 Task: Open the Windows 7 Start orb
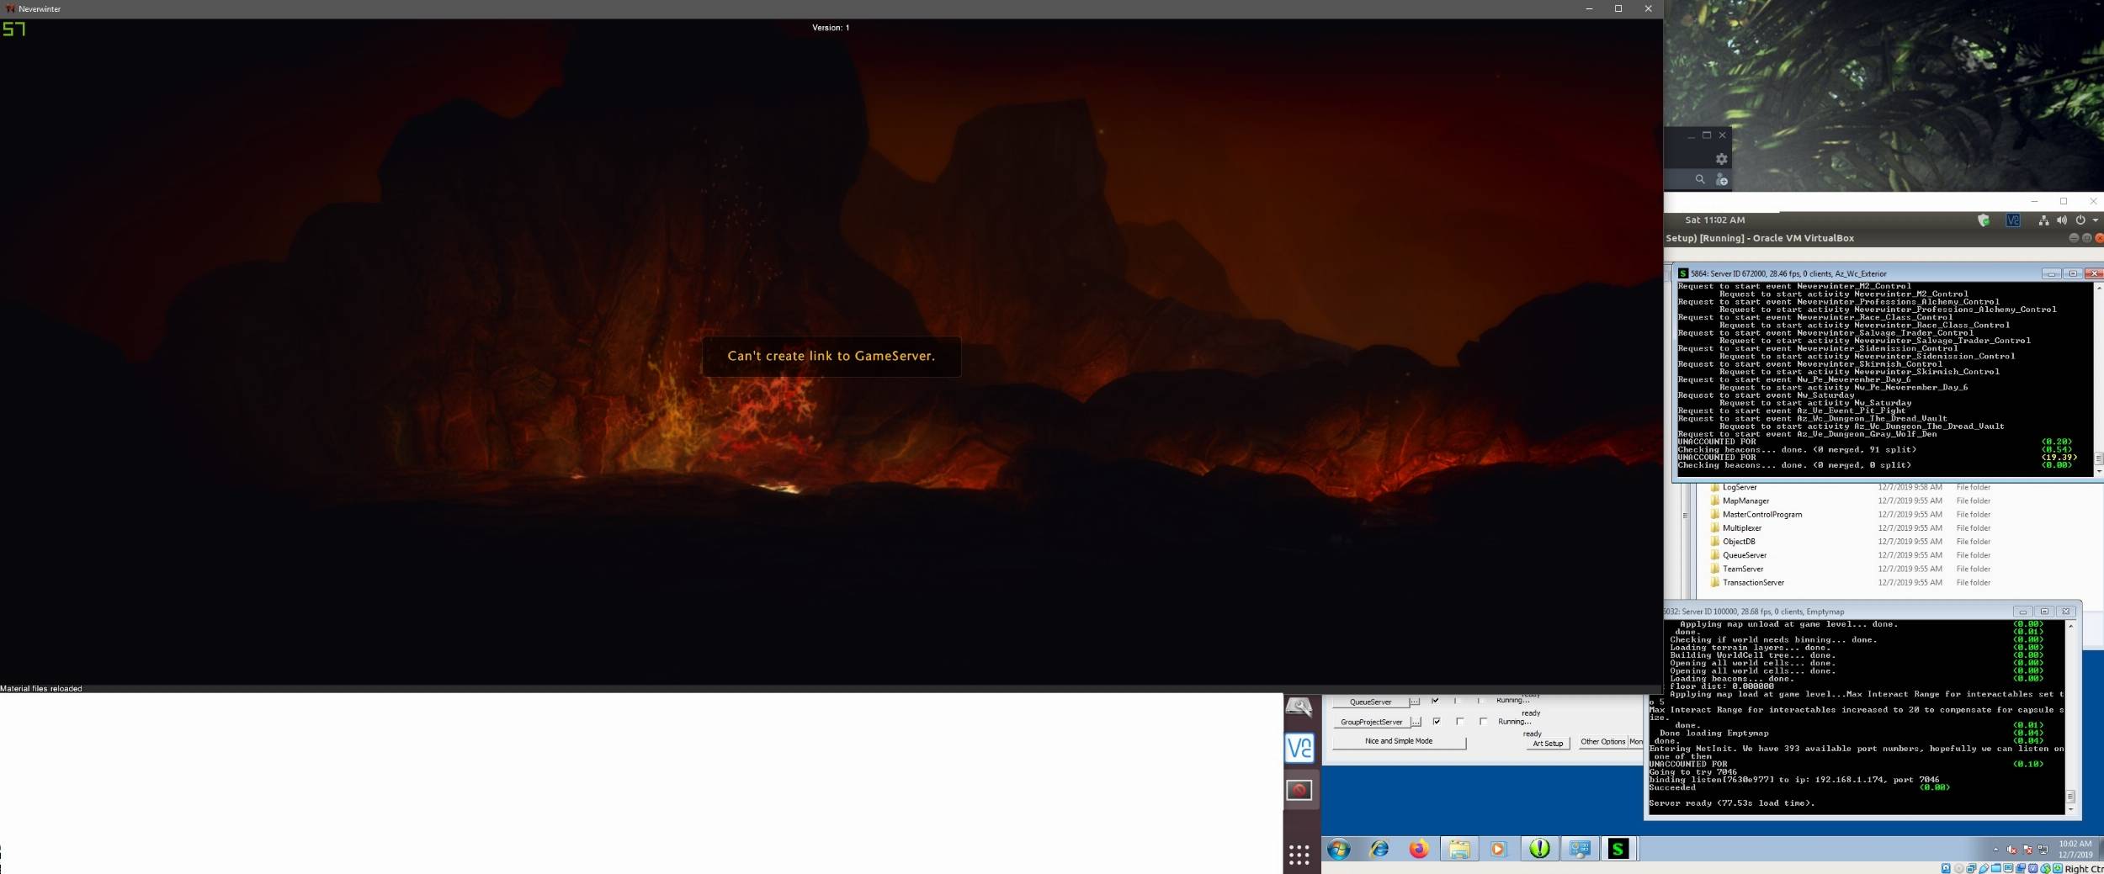(1338, 849)
